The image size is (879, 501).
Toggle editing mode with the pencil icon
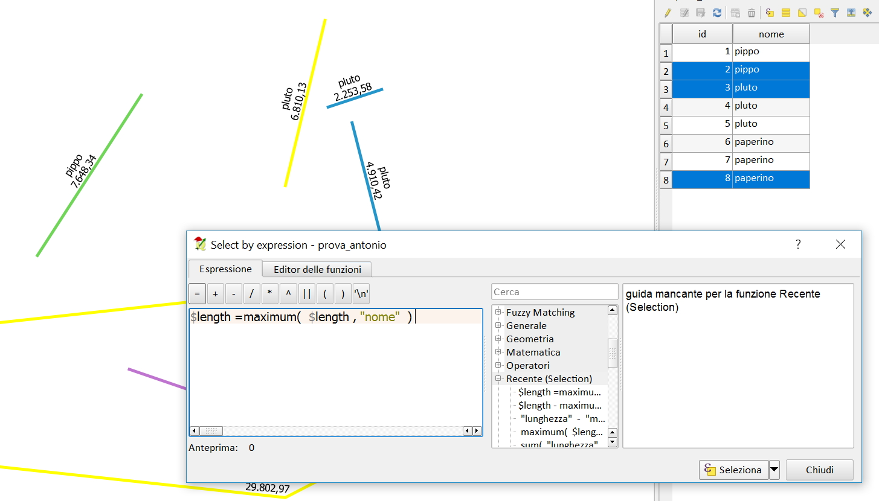(668, 12)
